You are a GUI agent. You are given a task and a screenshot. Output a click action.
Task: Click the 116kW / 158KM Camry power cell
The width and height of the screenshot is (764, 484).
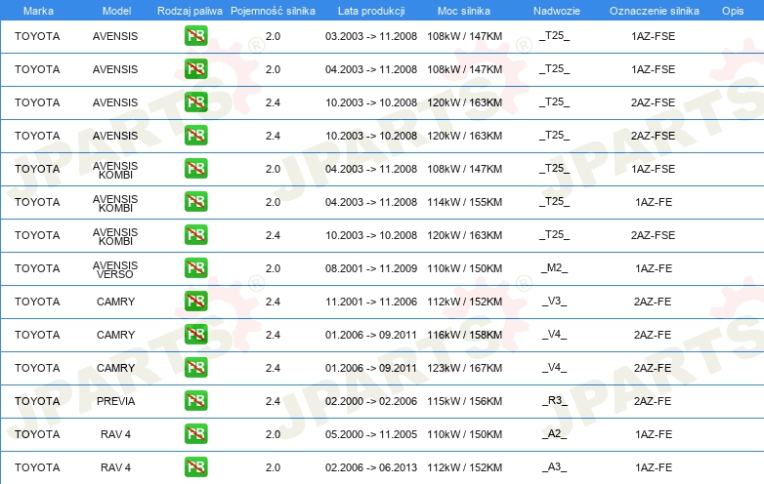tap(464, 335)
